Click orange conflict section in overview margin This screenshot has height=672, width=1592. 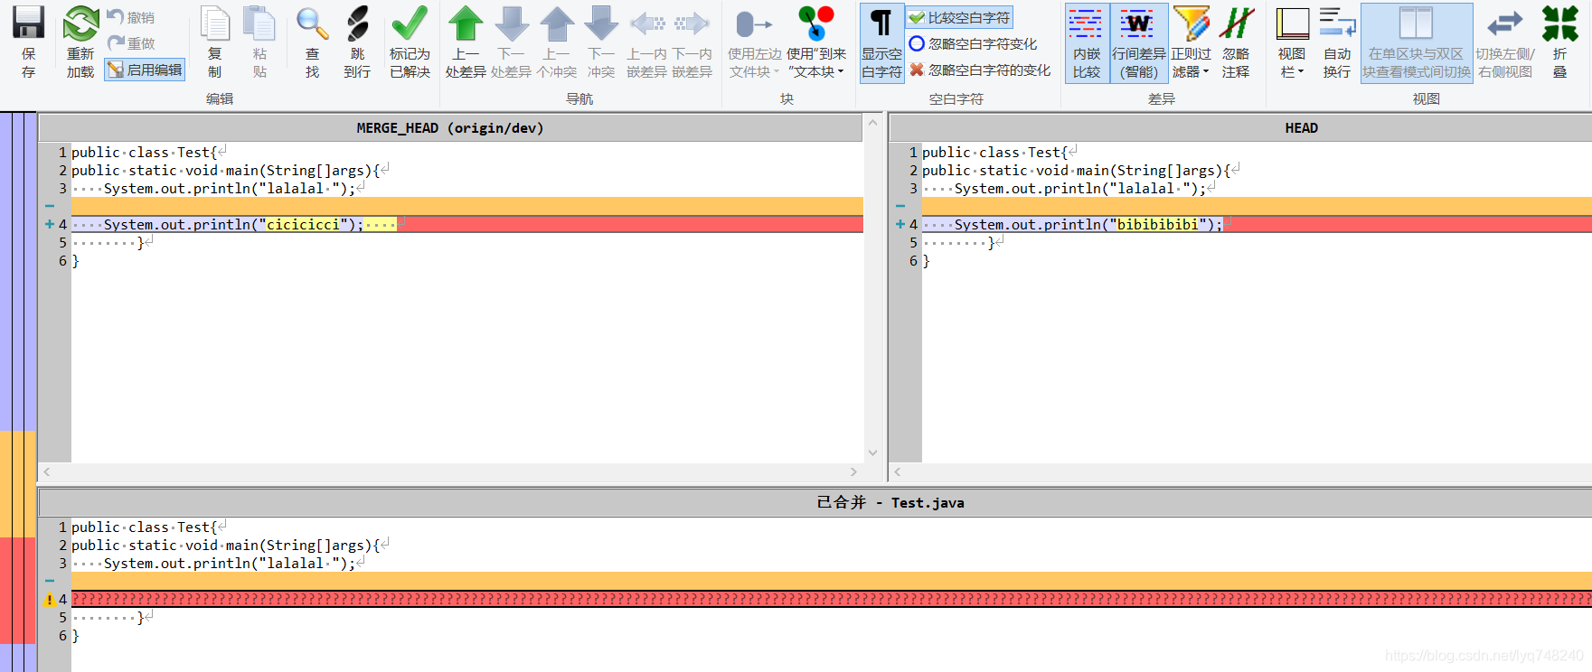point(18,484)
